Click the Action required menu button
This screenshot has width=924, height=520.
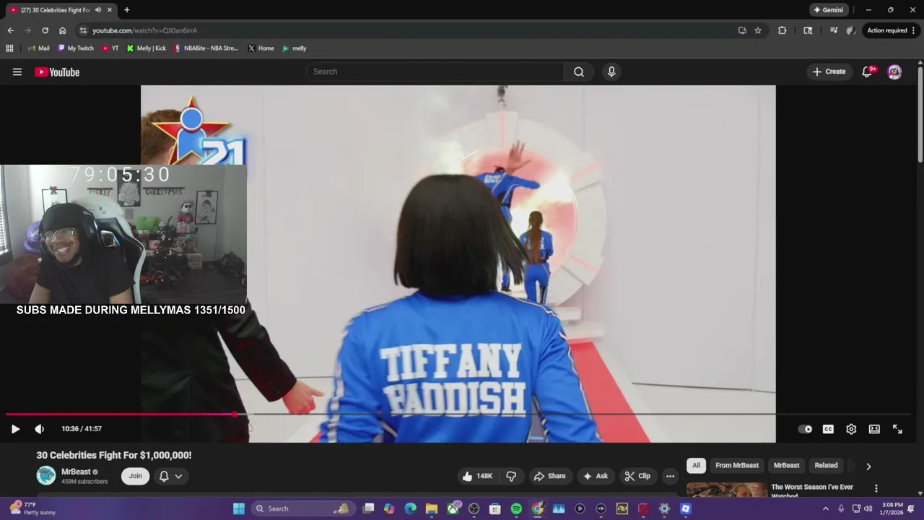(x=892, y=30)
